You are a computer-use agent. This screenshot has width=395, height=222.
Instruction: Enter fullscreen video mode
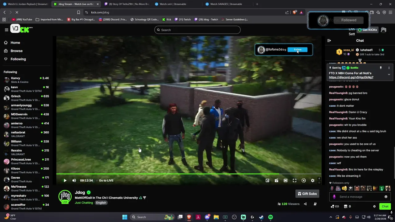click(294, 180)
